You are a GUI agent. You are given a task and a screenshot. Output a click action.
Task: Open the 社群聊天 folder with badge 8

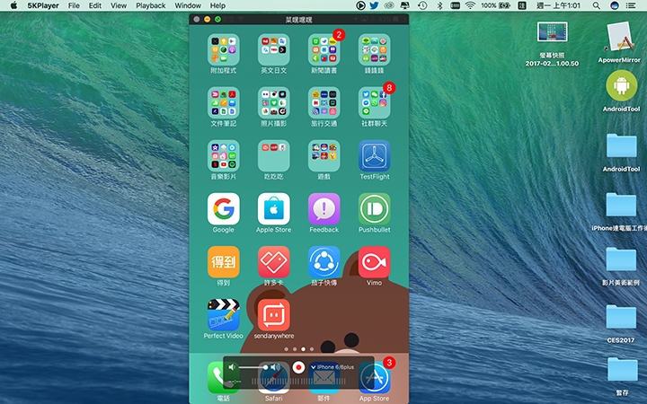(x=374, y=102)
